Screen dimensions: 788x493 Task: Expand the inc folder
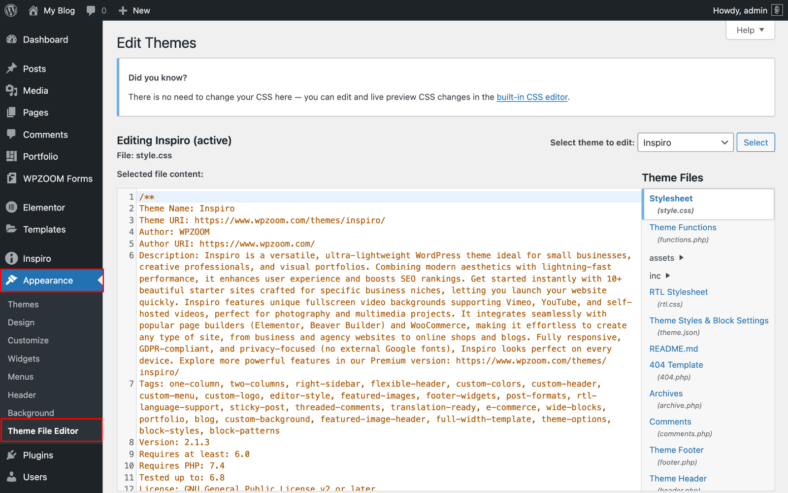659,276
